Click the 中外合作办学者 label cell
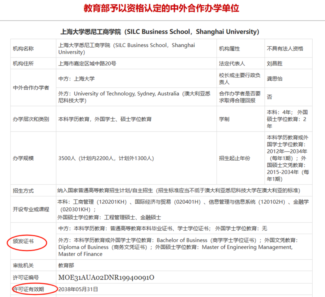The height and width of the screenshot is (297, 325). (33, 88)
